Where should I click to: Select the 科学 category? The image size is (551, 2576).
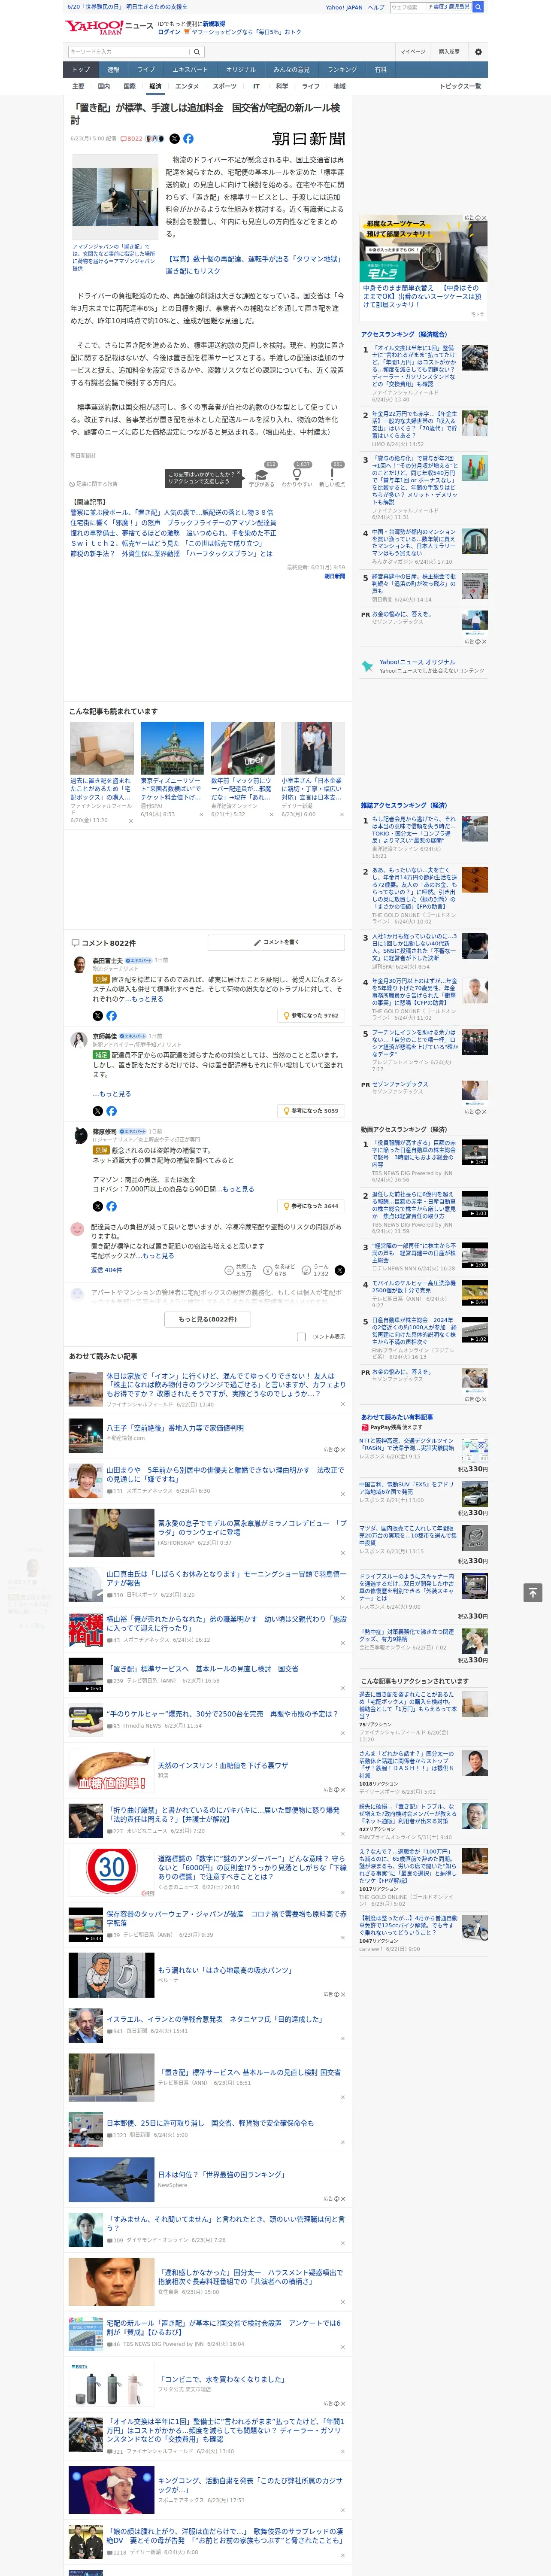pos(282,86)
